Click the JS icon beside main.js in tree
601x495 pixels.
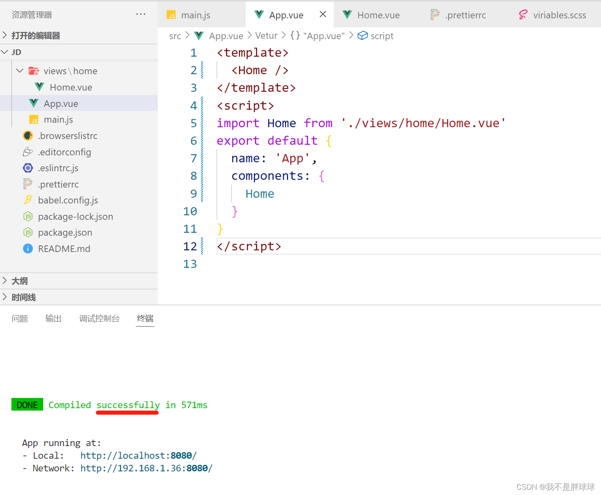(34, 119)
